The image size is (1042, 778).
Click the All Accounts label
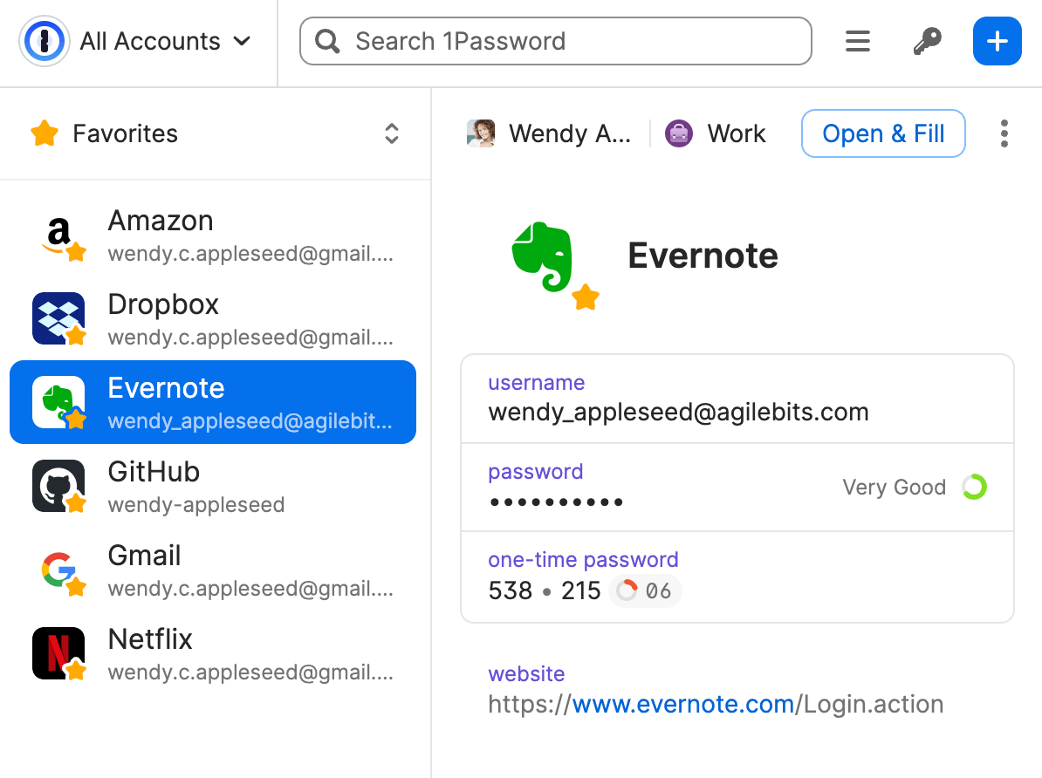tap(150, 41)
